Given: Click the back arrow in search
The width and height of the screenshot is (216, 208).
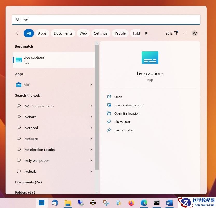Looking at the screenshot, I should (18, 33).
